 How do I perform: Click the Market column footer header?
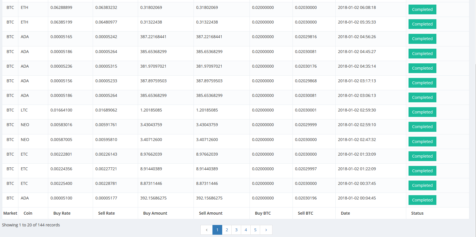(10, 213)
